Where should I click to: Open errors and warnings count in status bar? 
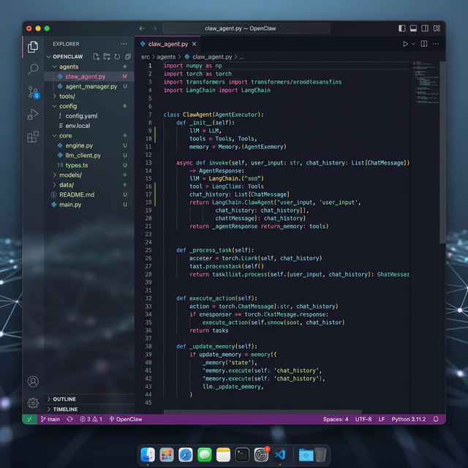(x=91, y=419)
